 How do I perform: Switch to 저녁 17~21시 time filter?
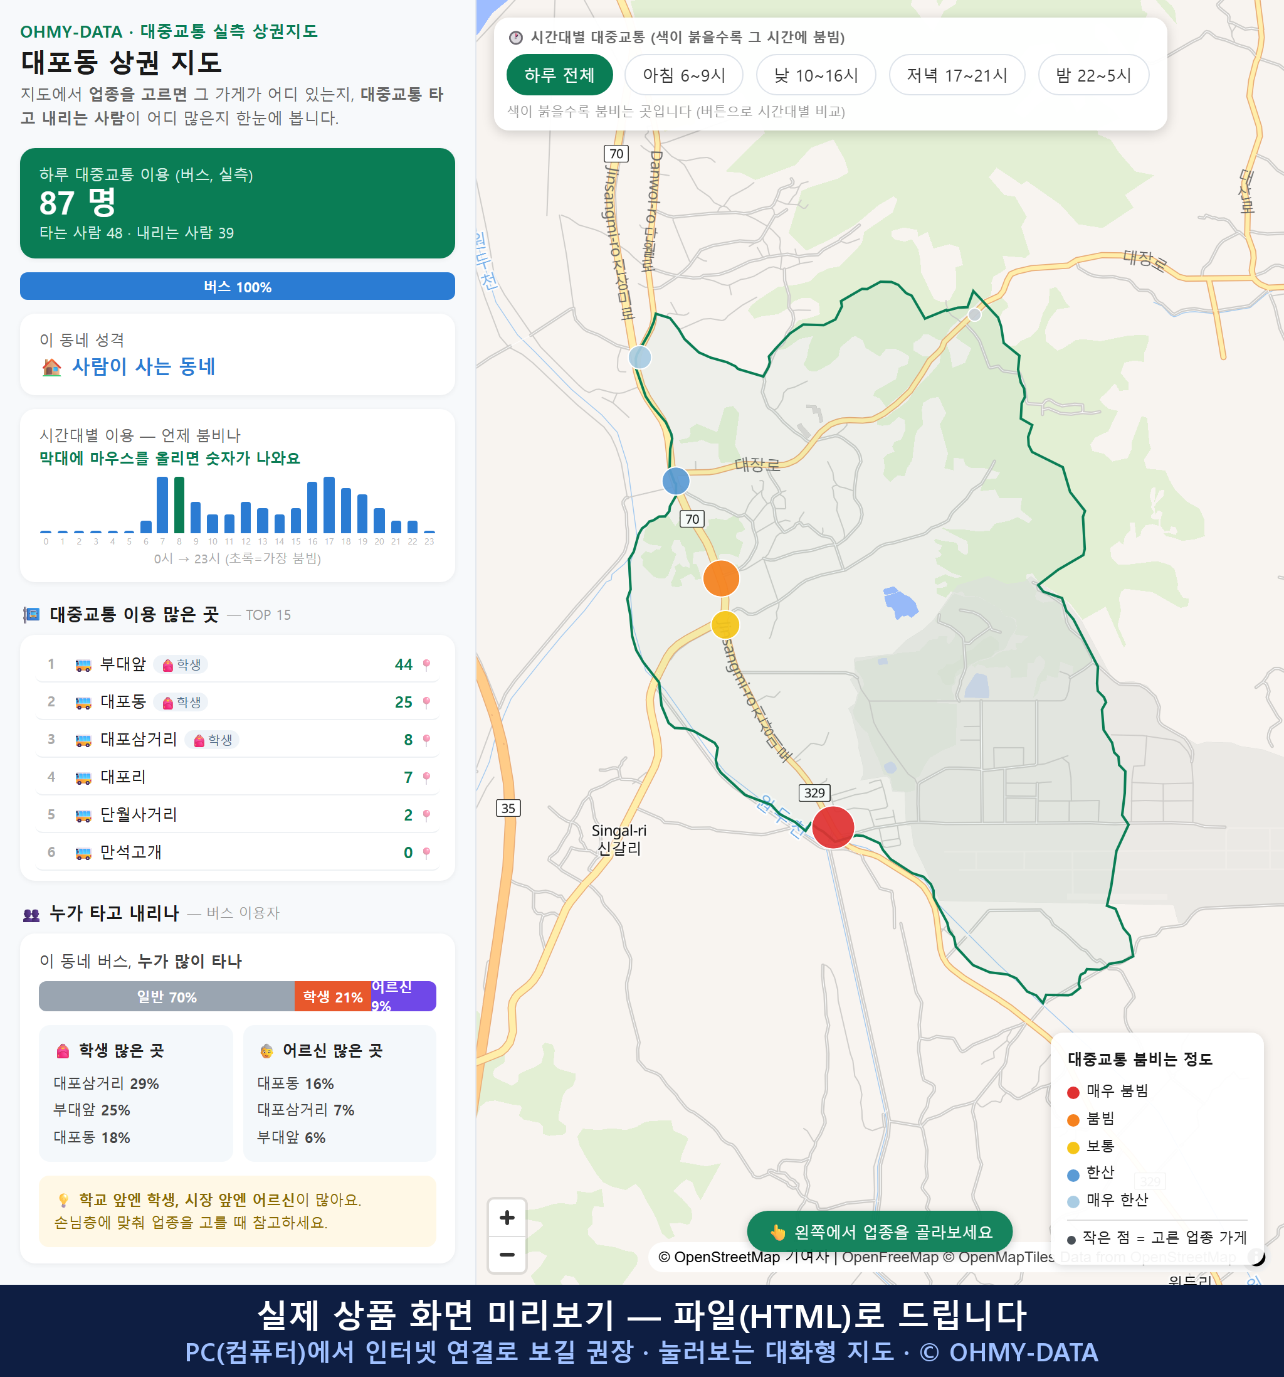click(956, 75)
